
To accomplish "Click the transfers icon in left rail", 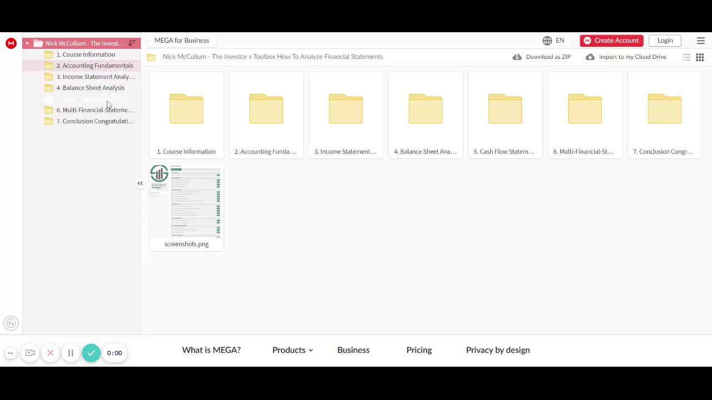I will 11,323.
